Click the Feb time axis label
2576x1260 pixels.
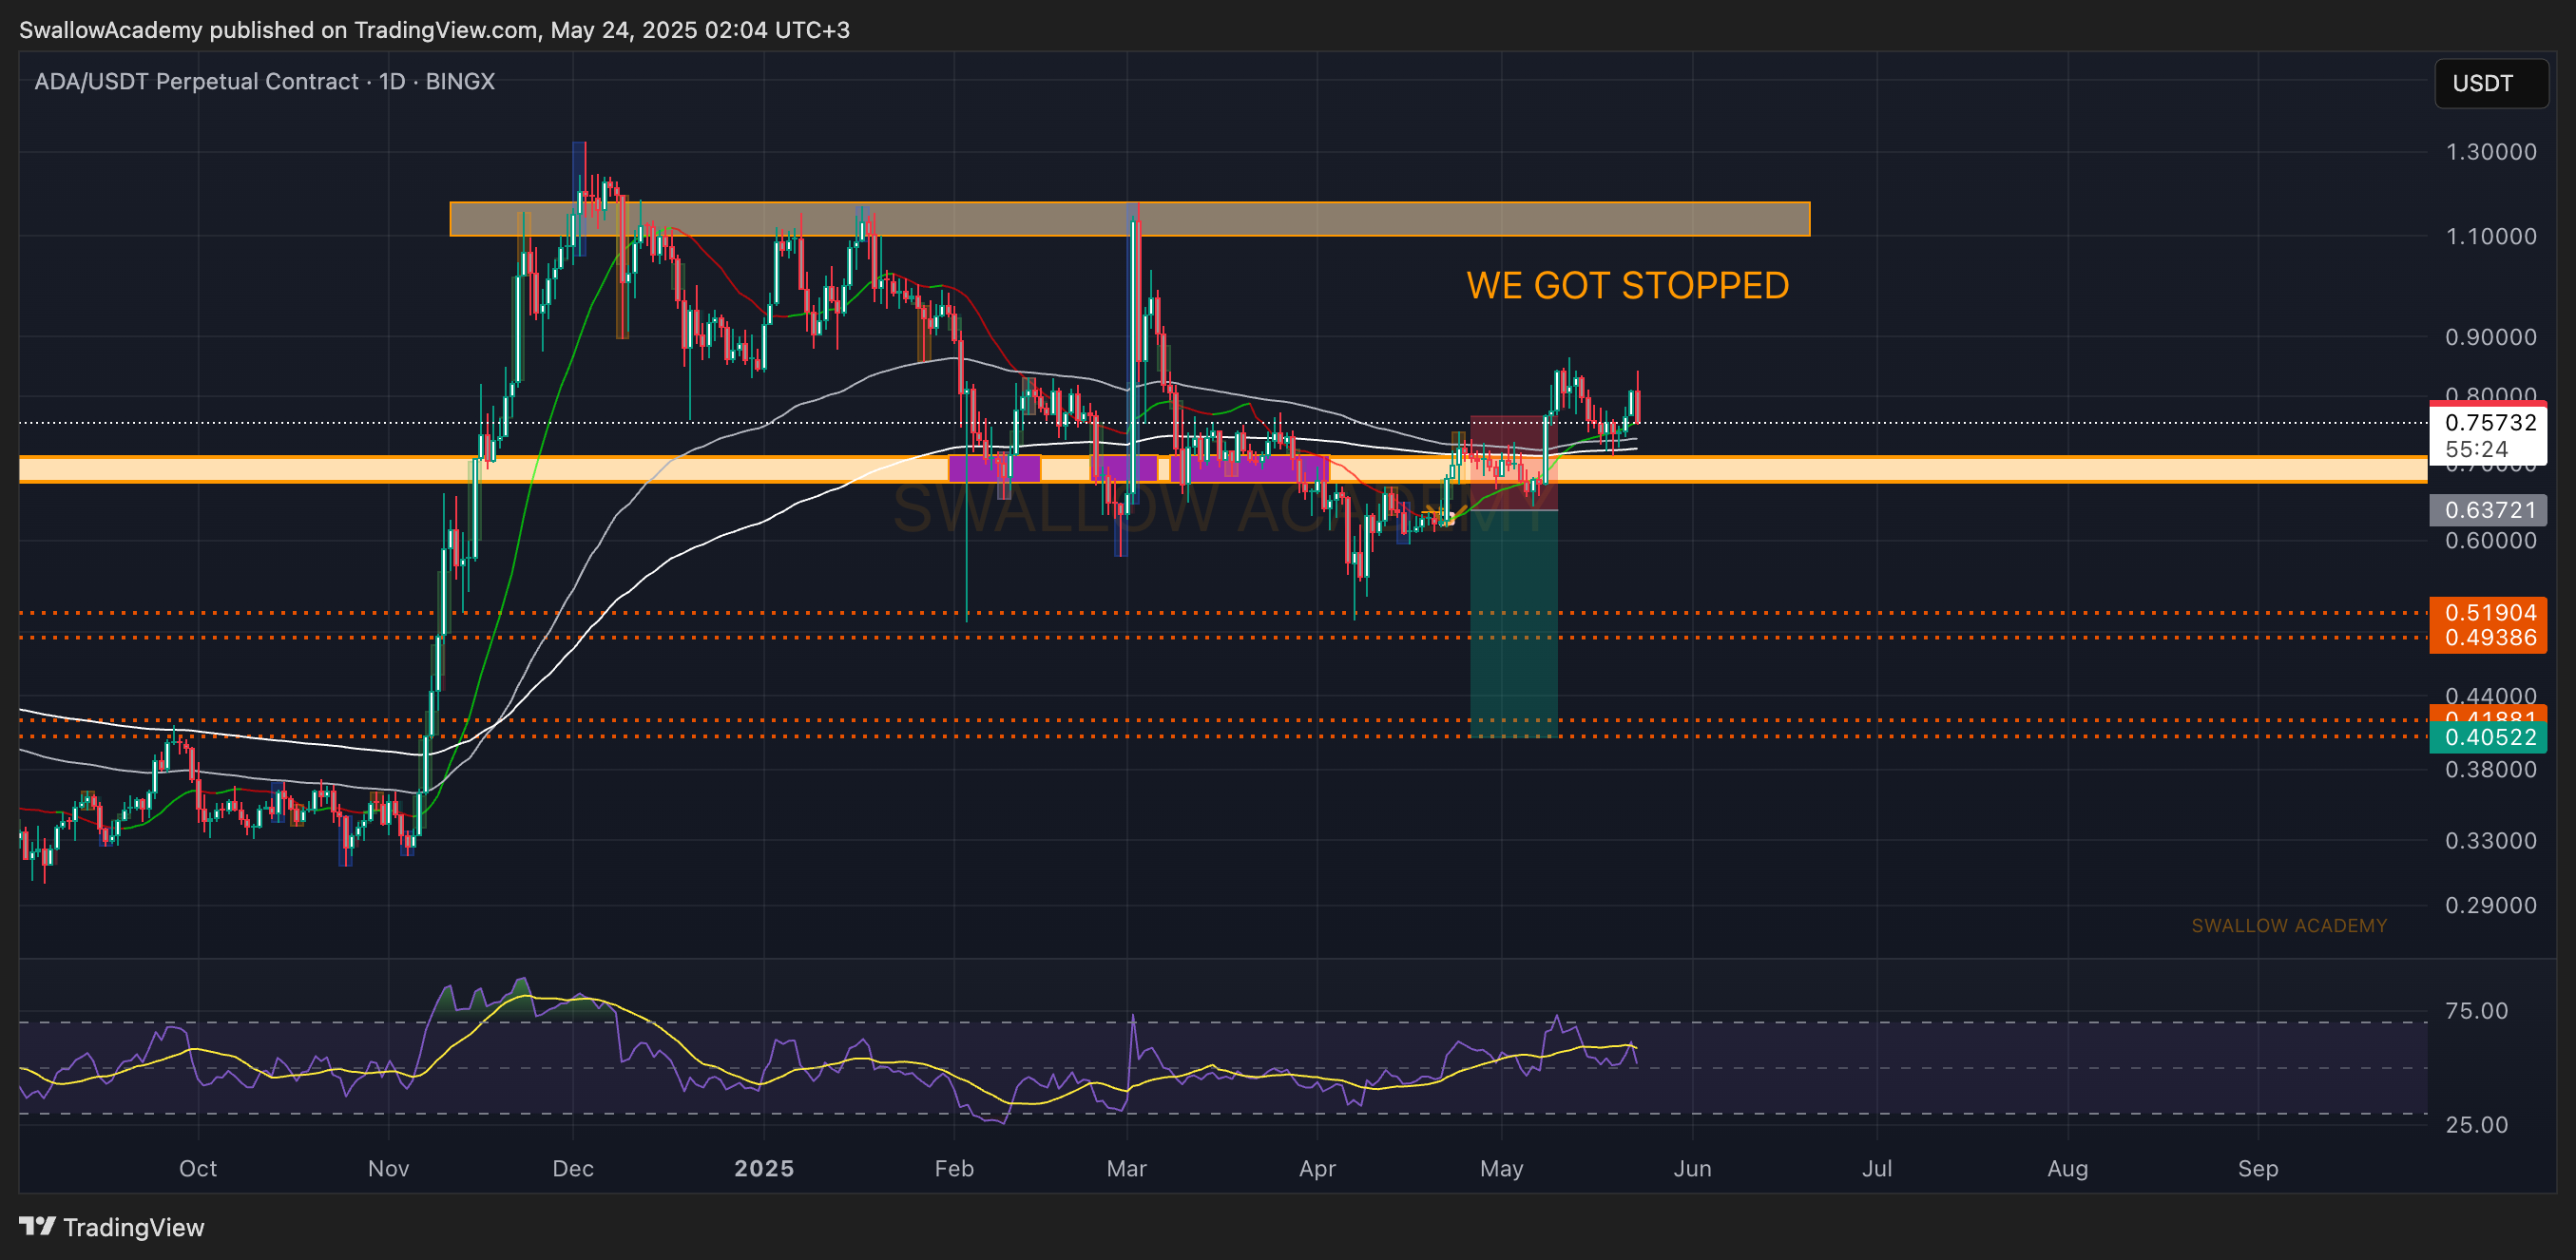pos(954,1169)
